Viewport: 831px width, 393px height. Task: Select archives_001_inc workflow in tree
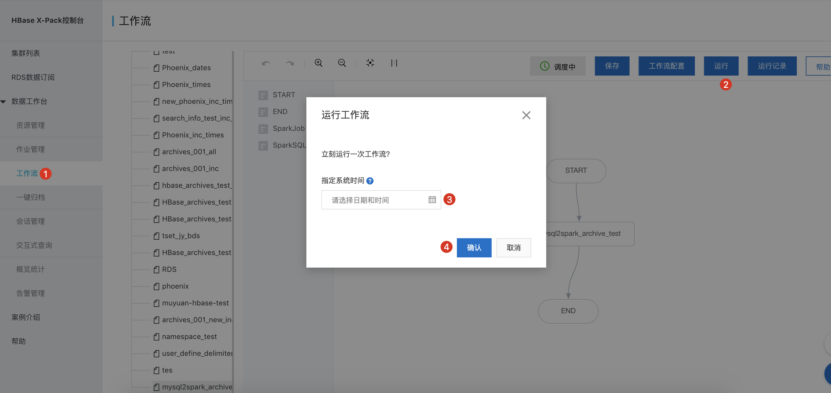click(190, 169)
